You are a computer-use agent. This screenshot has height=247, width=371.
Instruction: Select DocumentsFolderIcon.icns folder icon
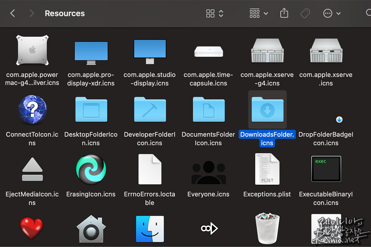tap(209, 109)
